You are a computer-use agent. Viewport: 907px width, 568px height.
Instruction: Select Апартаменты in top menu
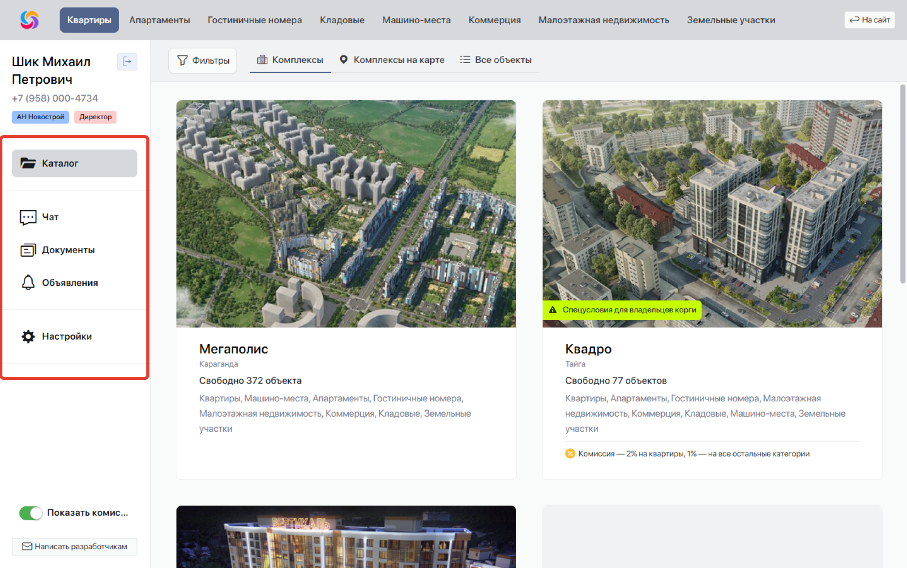[x=159, y=20]
